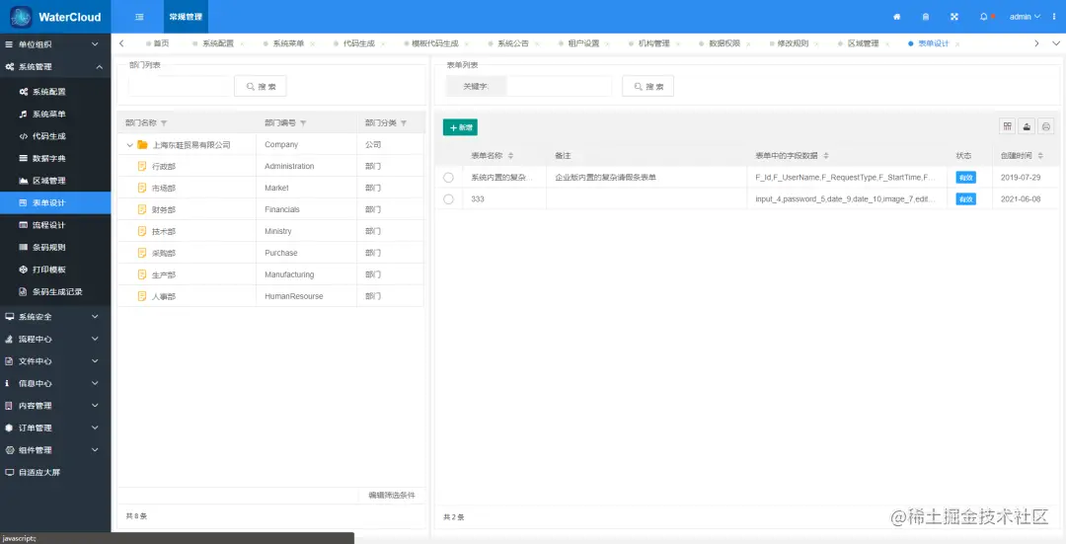Open 打印模板 in the sidebar
Image resolution: width=1066 pixels, height=544 pixels.
pos(55,270)
